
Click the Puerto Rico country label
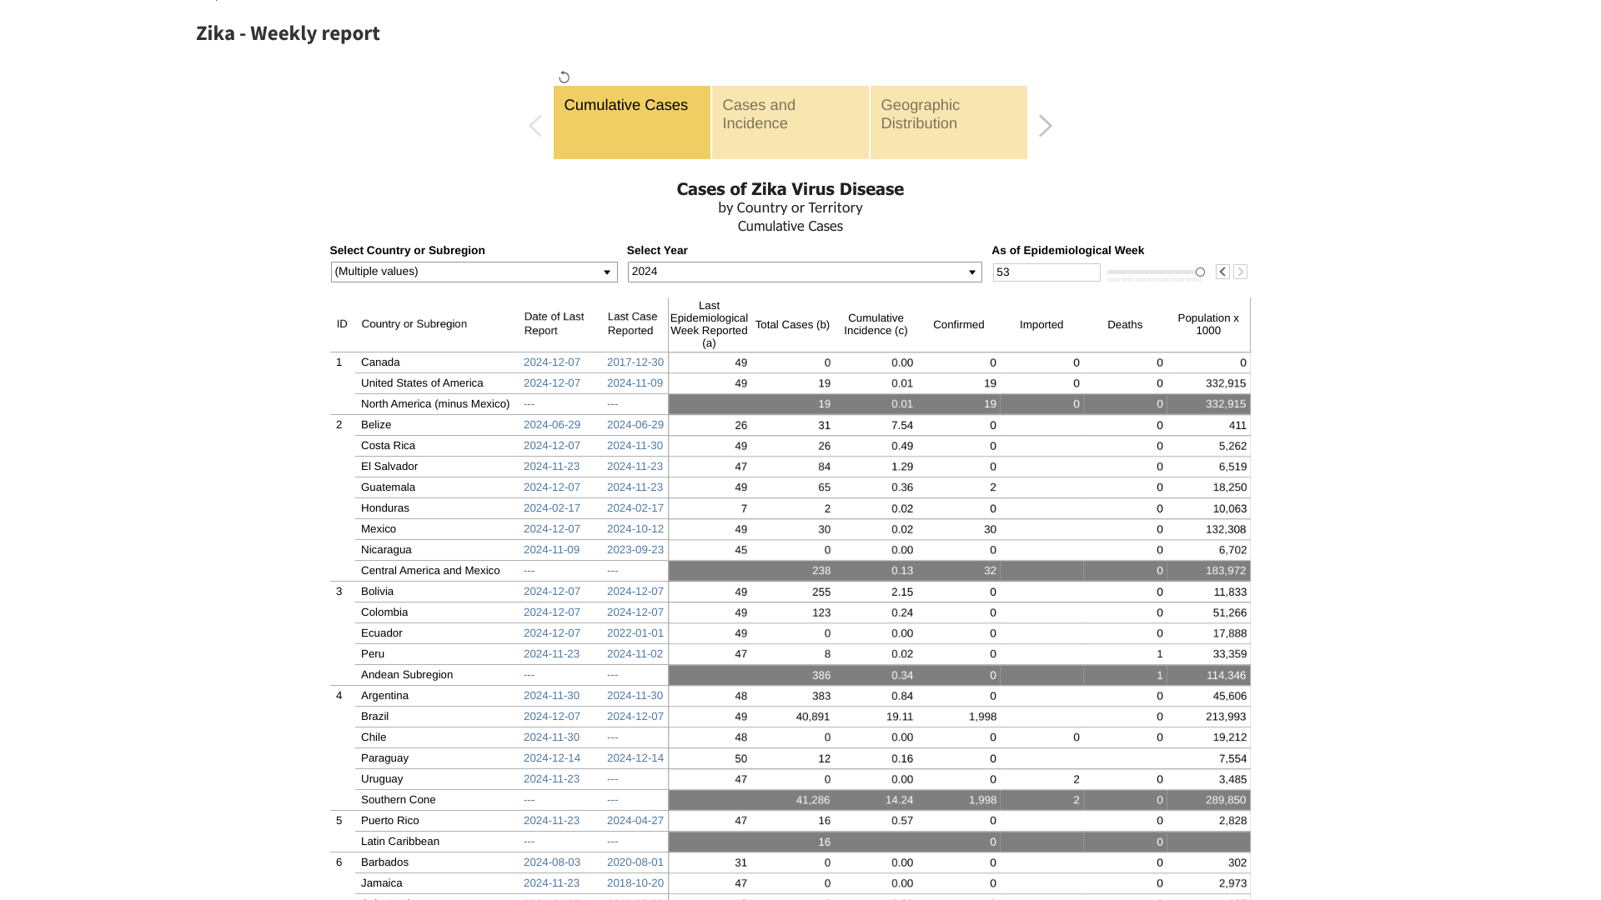tap(389, 821)
